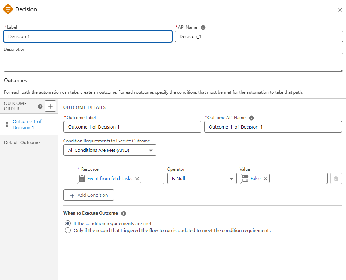Viewport: 346px width, 280px height.
Task: Open the Operator dropdown showing Is Null
Action: pos(202,178)
